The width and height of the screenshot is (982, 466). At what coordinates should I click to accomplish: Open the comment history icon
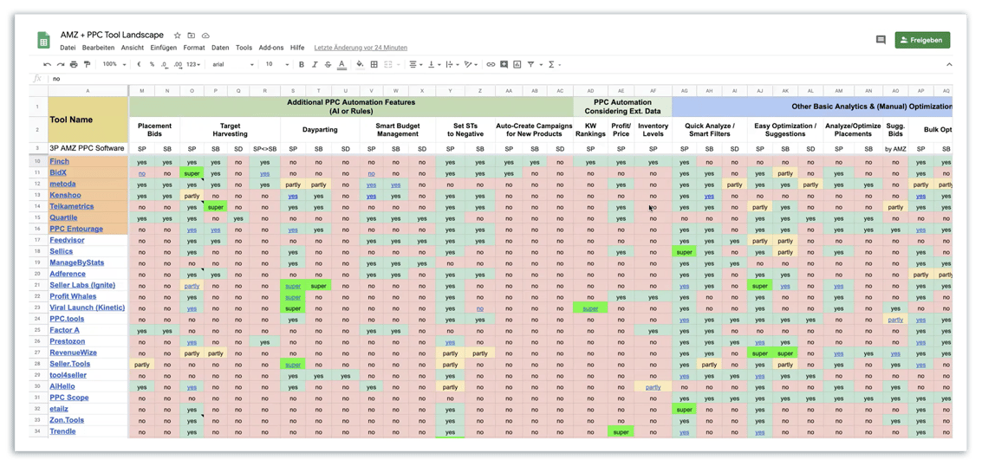881,40
